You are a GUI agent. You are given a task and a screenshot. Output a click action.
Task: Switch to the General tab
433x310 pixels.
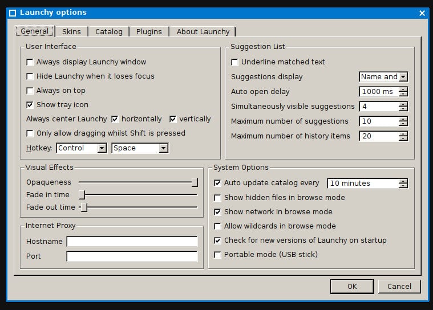(35, 31)
